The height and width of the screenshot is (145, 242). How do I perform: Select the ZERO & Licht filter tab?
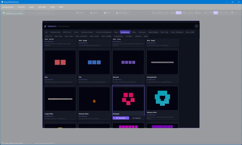(67, 32)
